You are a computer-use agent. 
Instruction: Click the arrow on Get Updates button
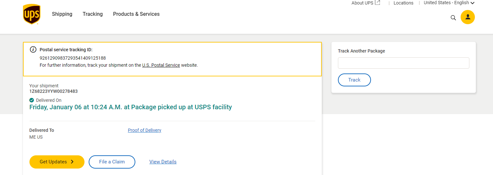72,162
